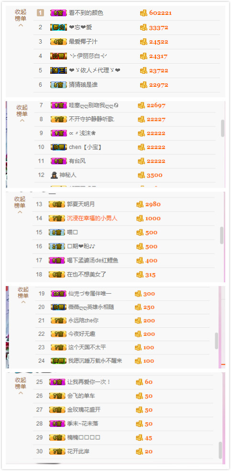Image resolution: width=231 pixels, height=471 pixels.
Task: Open user 猜猜硪是谁 profile
Action: (x=83, y=85)
